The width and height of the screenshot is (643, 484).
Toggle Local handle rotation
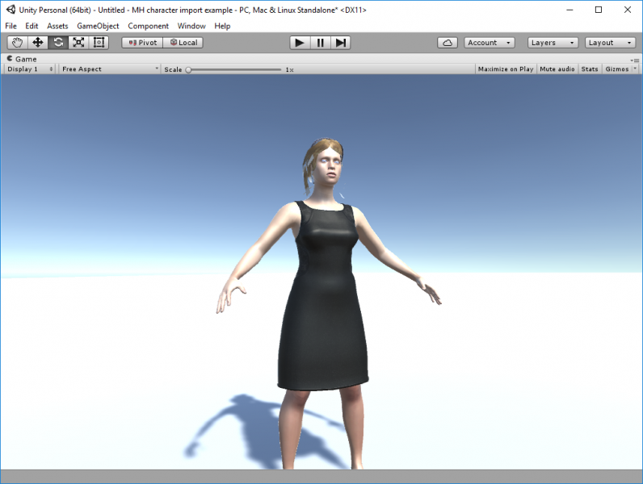tap(183, 43)
